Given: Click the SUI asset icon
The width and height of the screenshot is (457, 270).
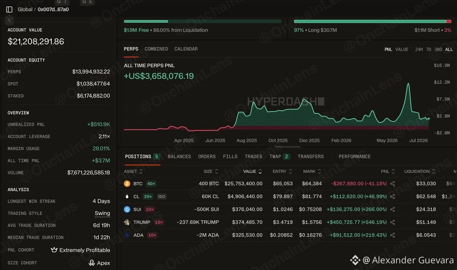Looking at the screenshot, I should (x=127, y=209).
